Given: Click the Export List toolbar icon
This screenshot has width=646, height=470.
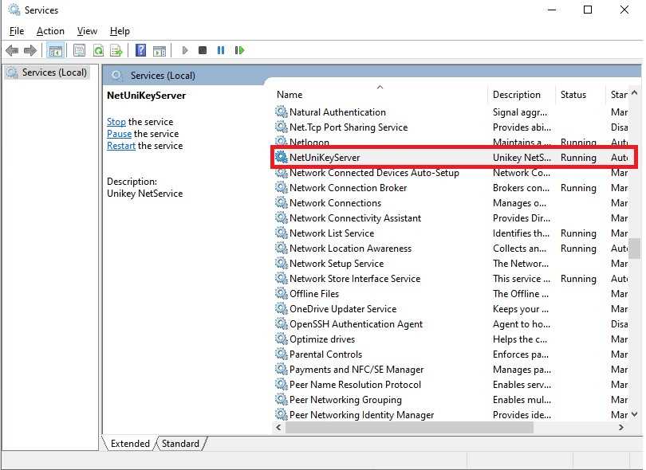Looking at the screenshot, I should coord(116,50).
